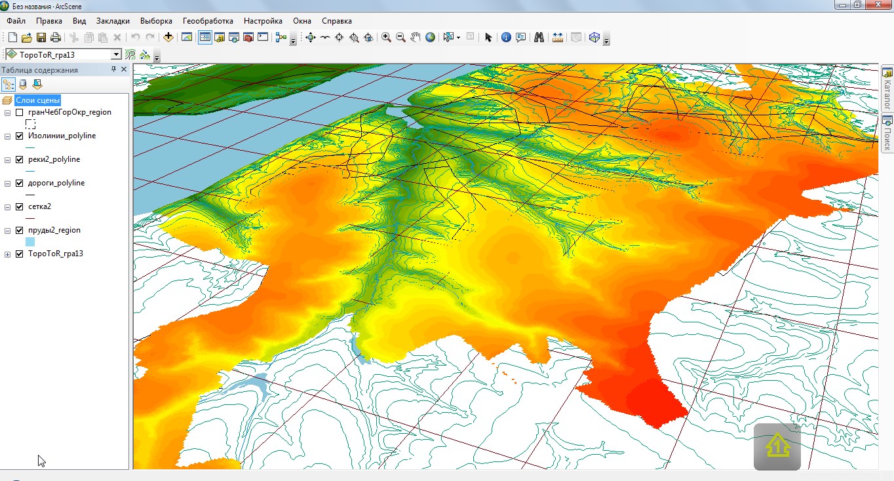The height and width of the screenshot is (481, 894).
Task: Open the Поиск side tab
Action: [x=887, y=134]
